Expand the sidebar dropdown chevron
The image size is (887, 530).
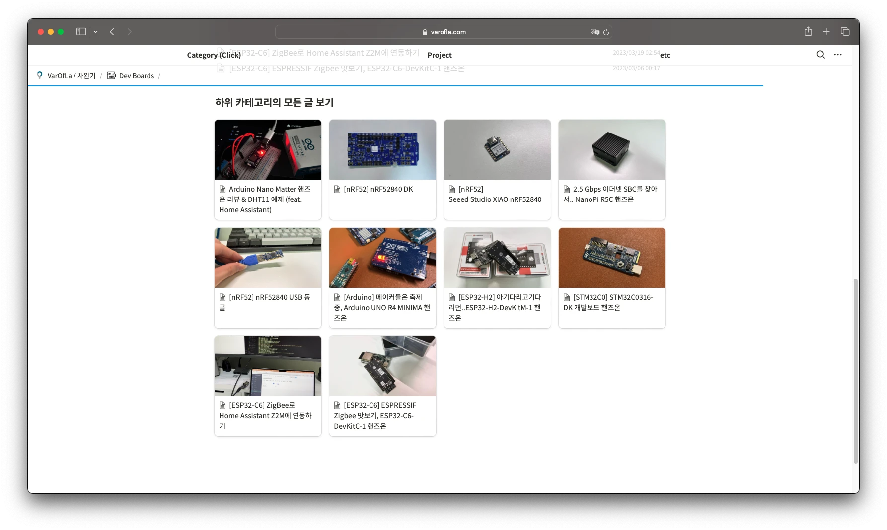point(95,32)
